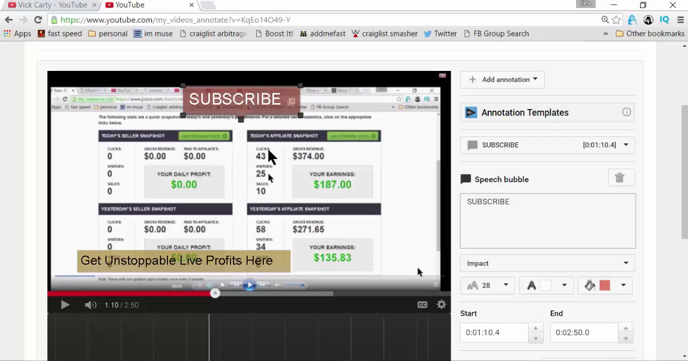This screenshot has height=361, width=688.
Task: Open the Add annotation dropdown
Action: point(502,80)
